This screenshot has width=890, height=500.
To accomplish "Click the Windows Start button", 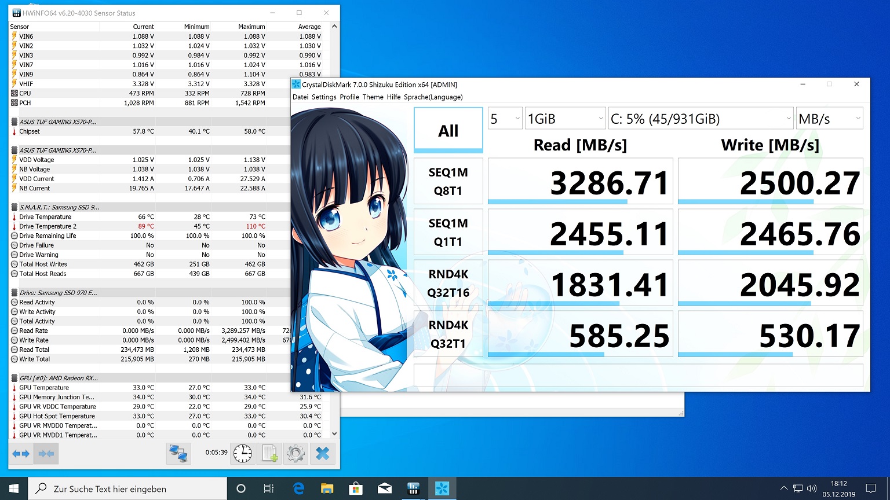I will (14, 488).
